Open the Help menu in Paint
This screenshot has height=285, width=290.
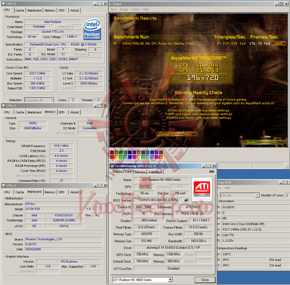coord(146,9)
